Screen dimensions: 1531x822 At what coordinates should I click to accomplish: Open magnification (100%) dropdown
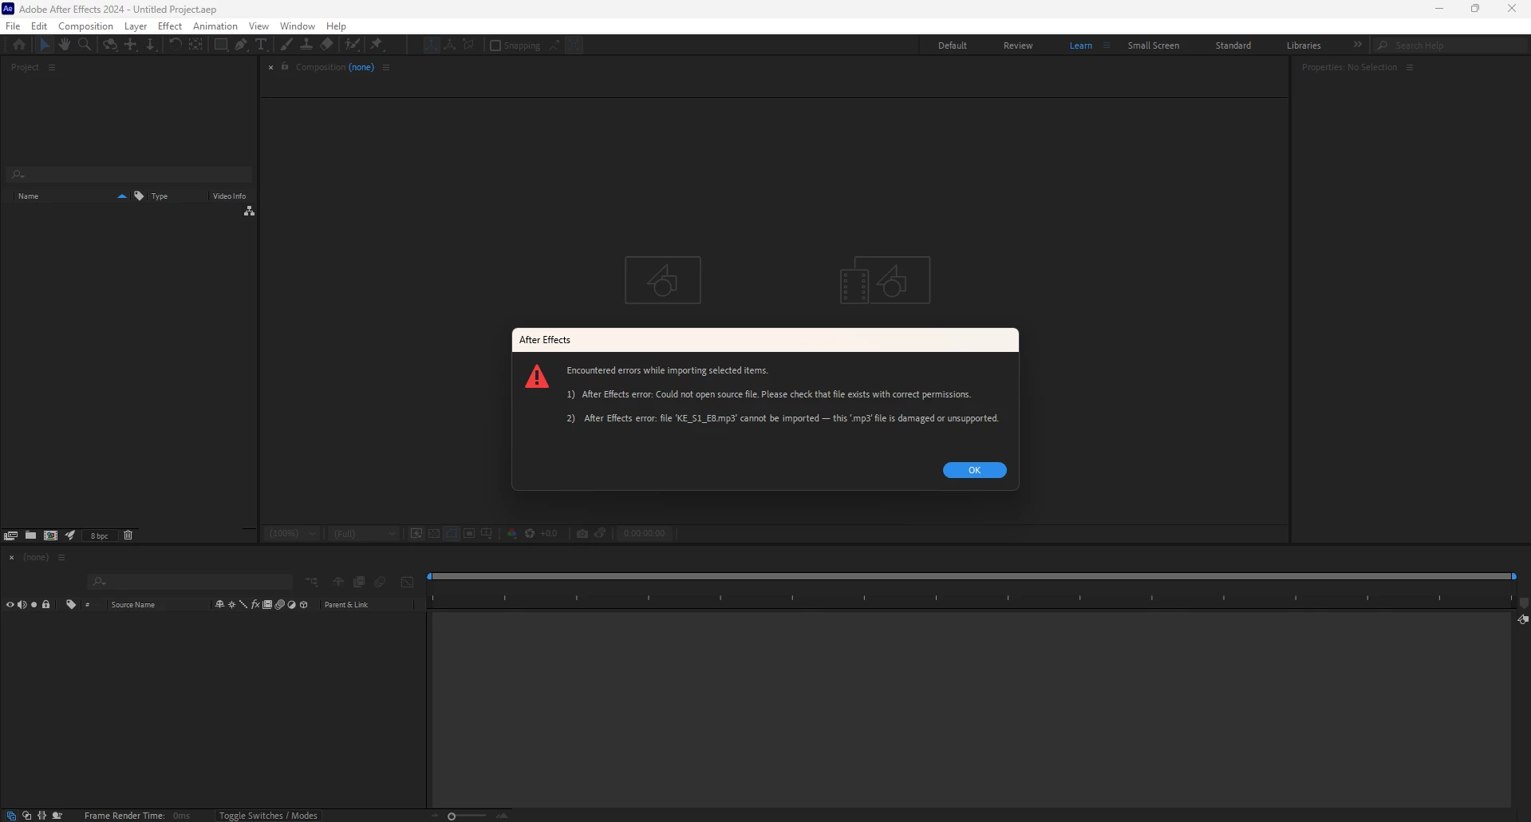[x=293, y=533]
